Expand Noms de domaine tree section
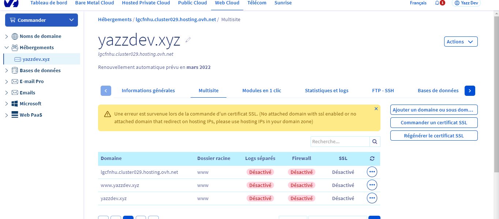This screenshot has height=219, width=499. pos(7,36)
